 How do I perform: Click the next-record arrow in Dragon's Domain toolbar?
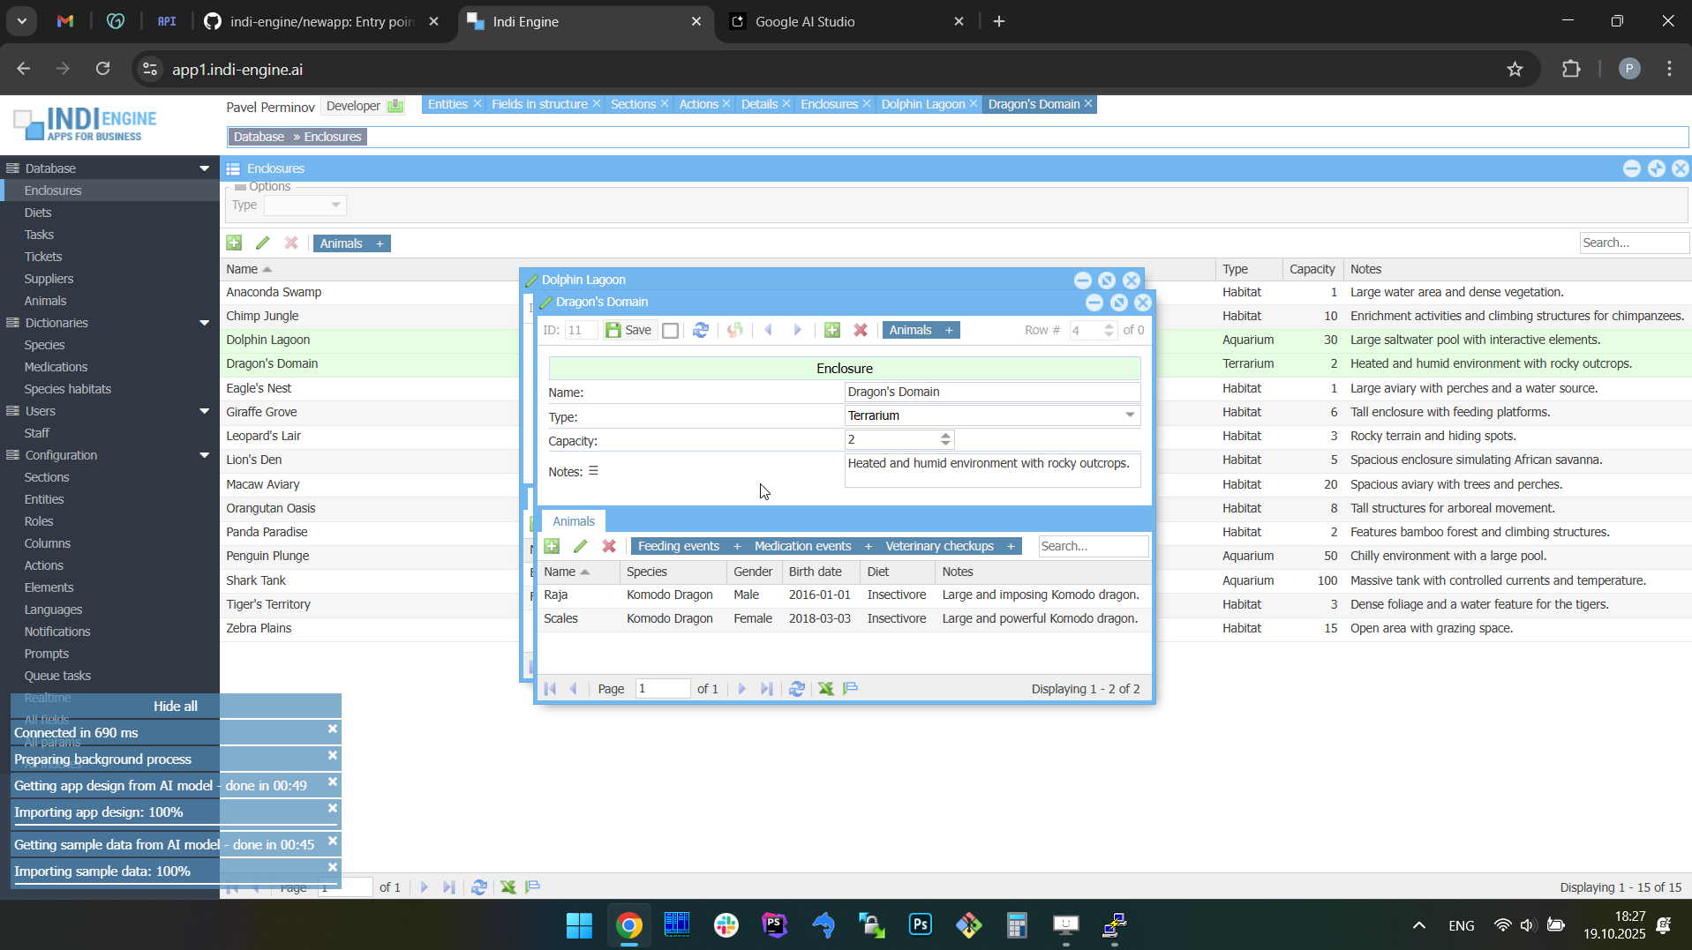[798, 330]
